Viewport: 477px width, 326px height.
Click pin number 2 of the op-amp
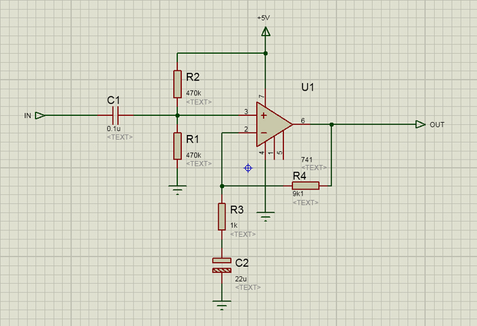click(x=246, y=130)
